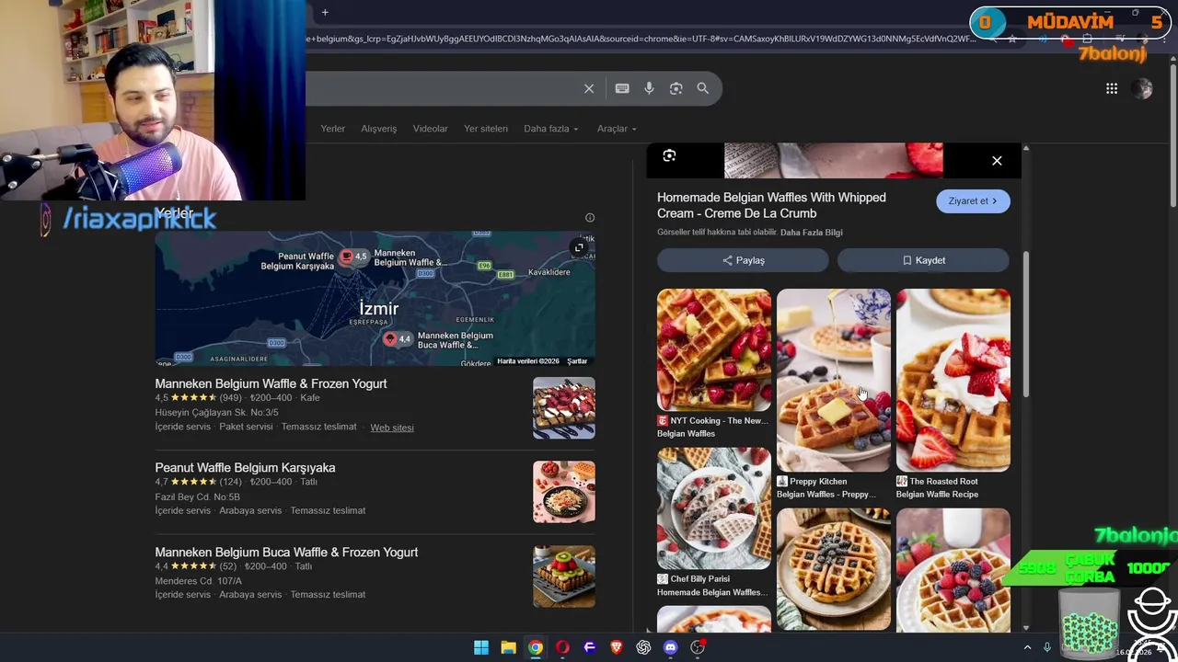Click the Lens icon on the image preview
This screenshot has width=1178, height=662.
click(669, 156)
